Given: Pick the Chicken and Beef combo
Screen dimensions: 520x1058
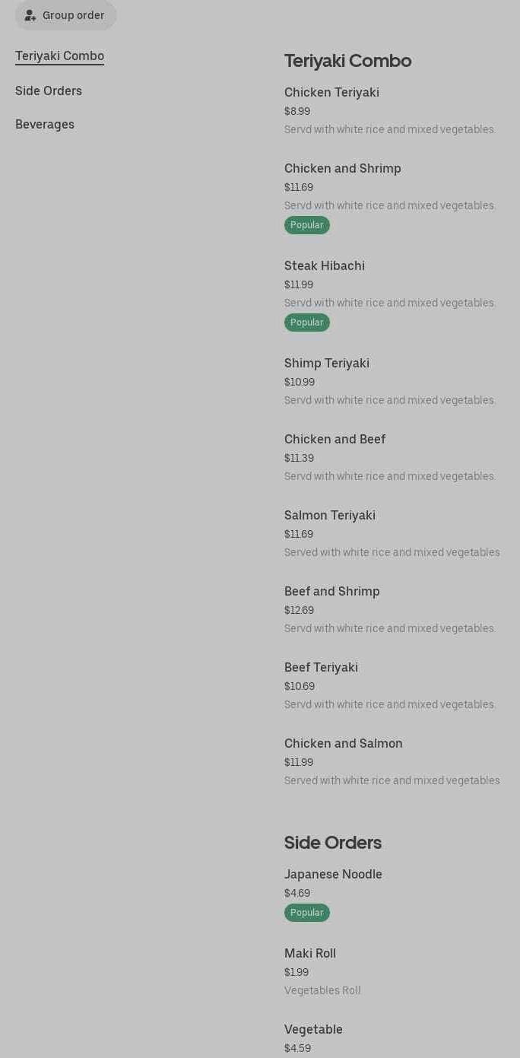Looking at the screenshot, I should [x=335, y=440].
